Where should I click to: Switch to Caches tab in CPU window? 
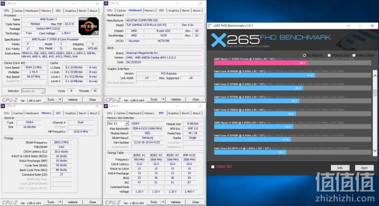click(x=18, y=11)
